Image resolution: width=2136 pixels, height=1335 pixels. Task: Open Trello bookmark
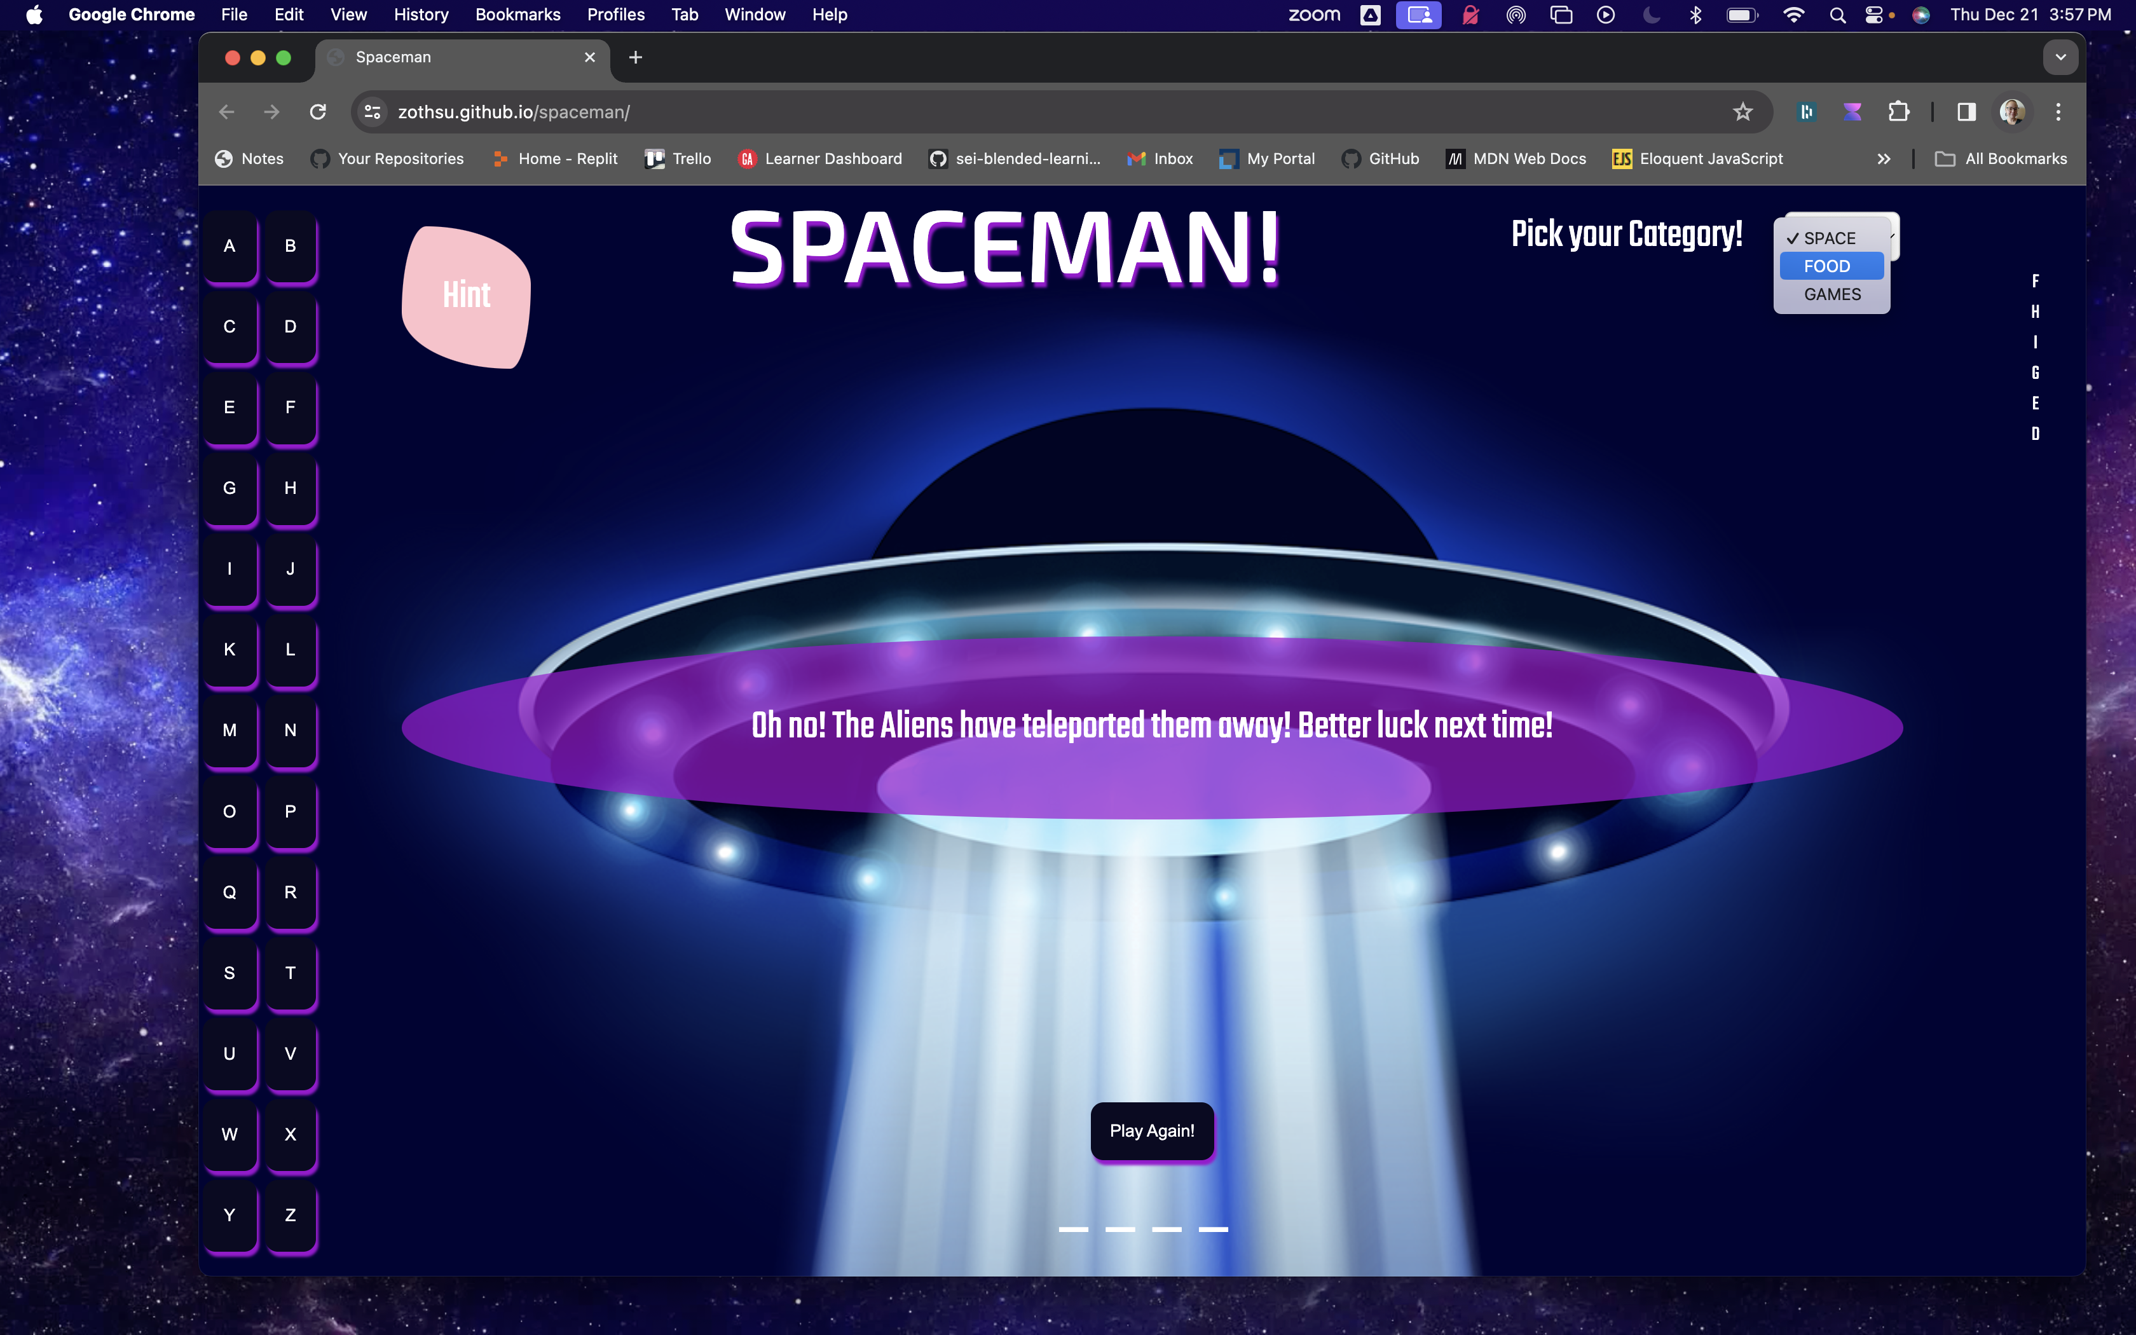tap(678, 159)
